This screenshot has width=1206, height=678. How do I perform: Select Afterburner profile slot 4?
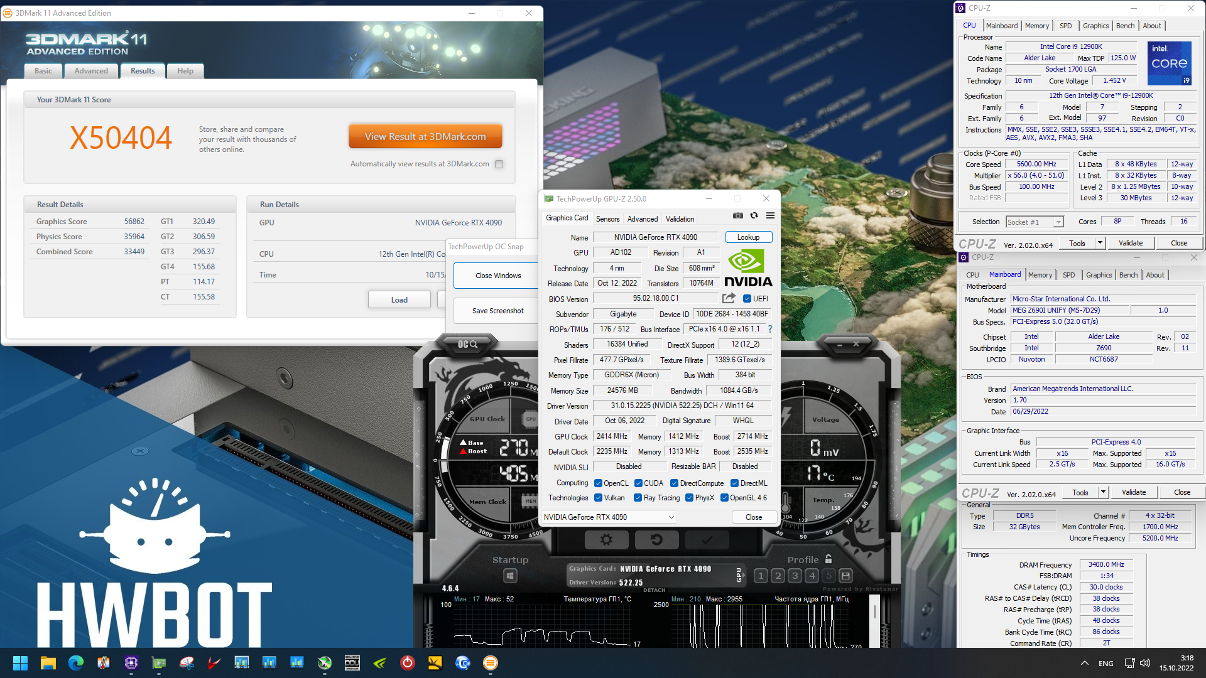click(812, 576)
